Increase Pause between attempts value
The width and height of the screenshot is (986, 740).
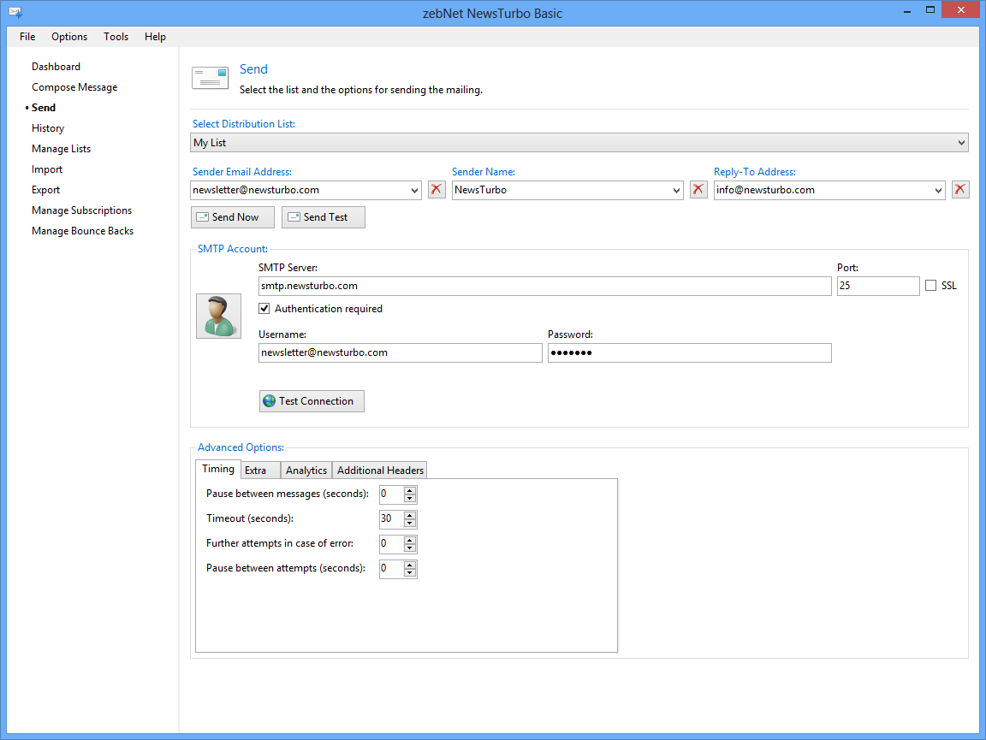(410, 565)
